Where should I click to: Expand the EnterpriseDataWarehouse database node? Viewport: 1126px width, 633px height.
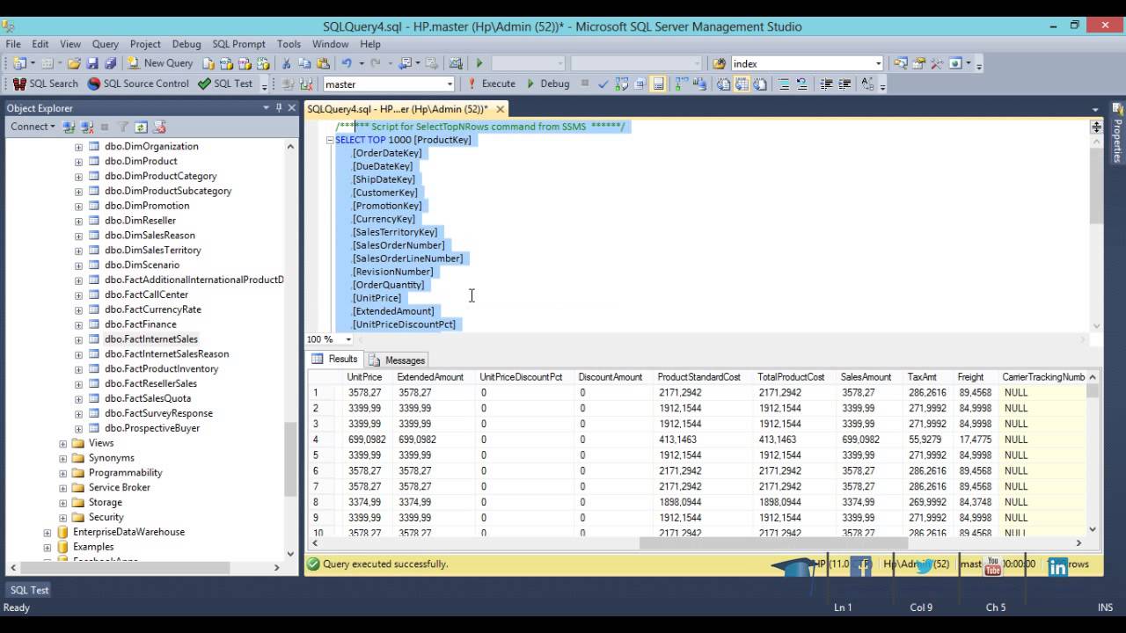tap(47, 532)
